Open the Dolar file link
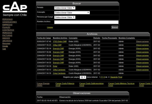The image size is (152, 104). point(55,66)
